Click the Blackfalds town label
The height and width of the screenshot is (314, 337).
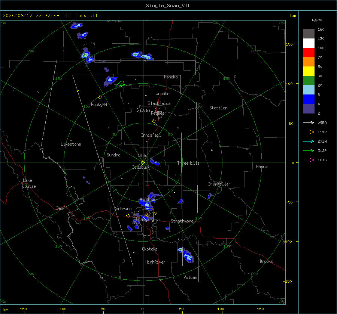point(159,103)
